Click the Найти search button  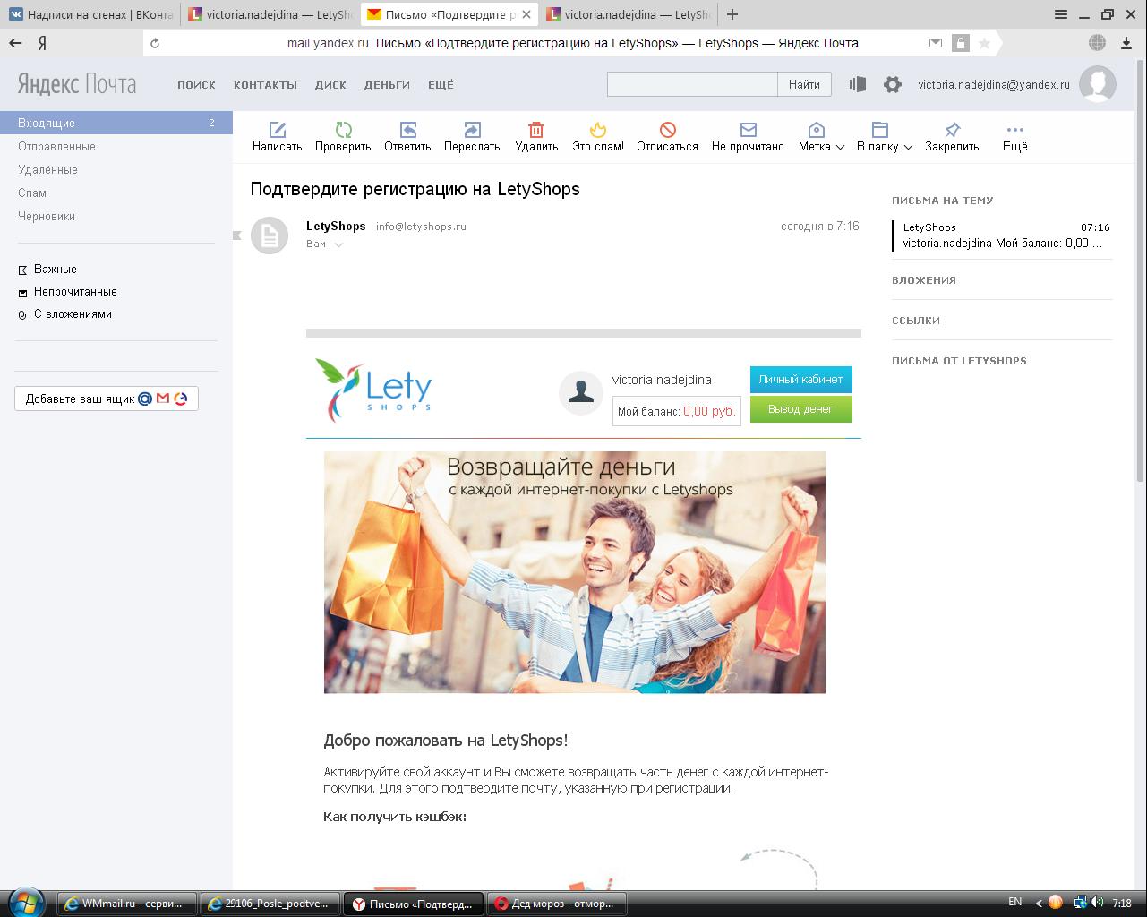pos(804,84)
